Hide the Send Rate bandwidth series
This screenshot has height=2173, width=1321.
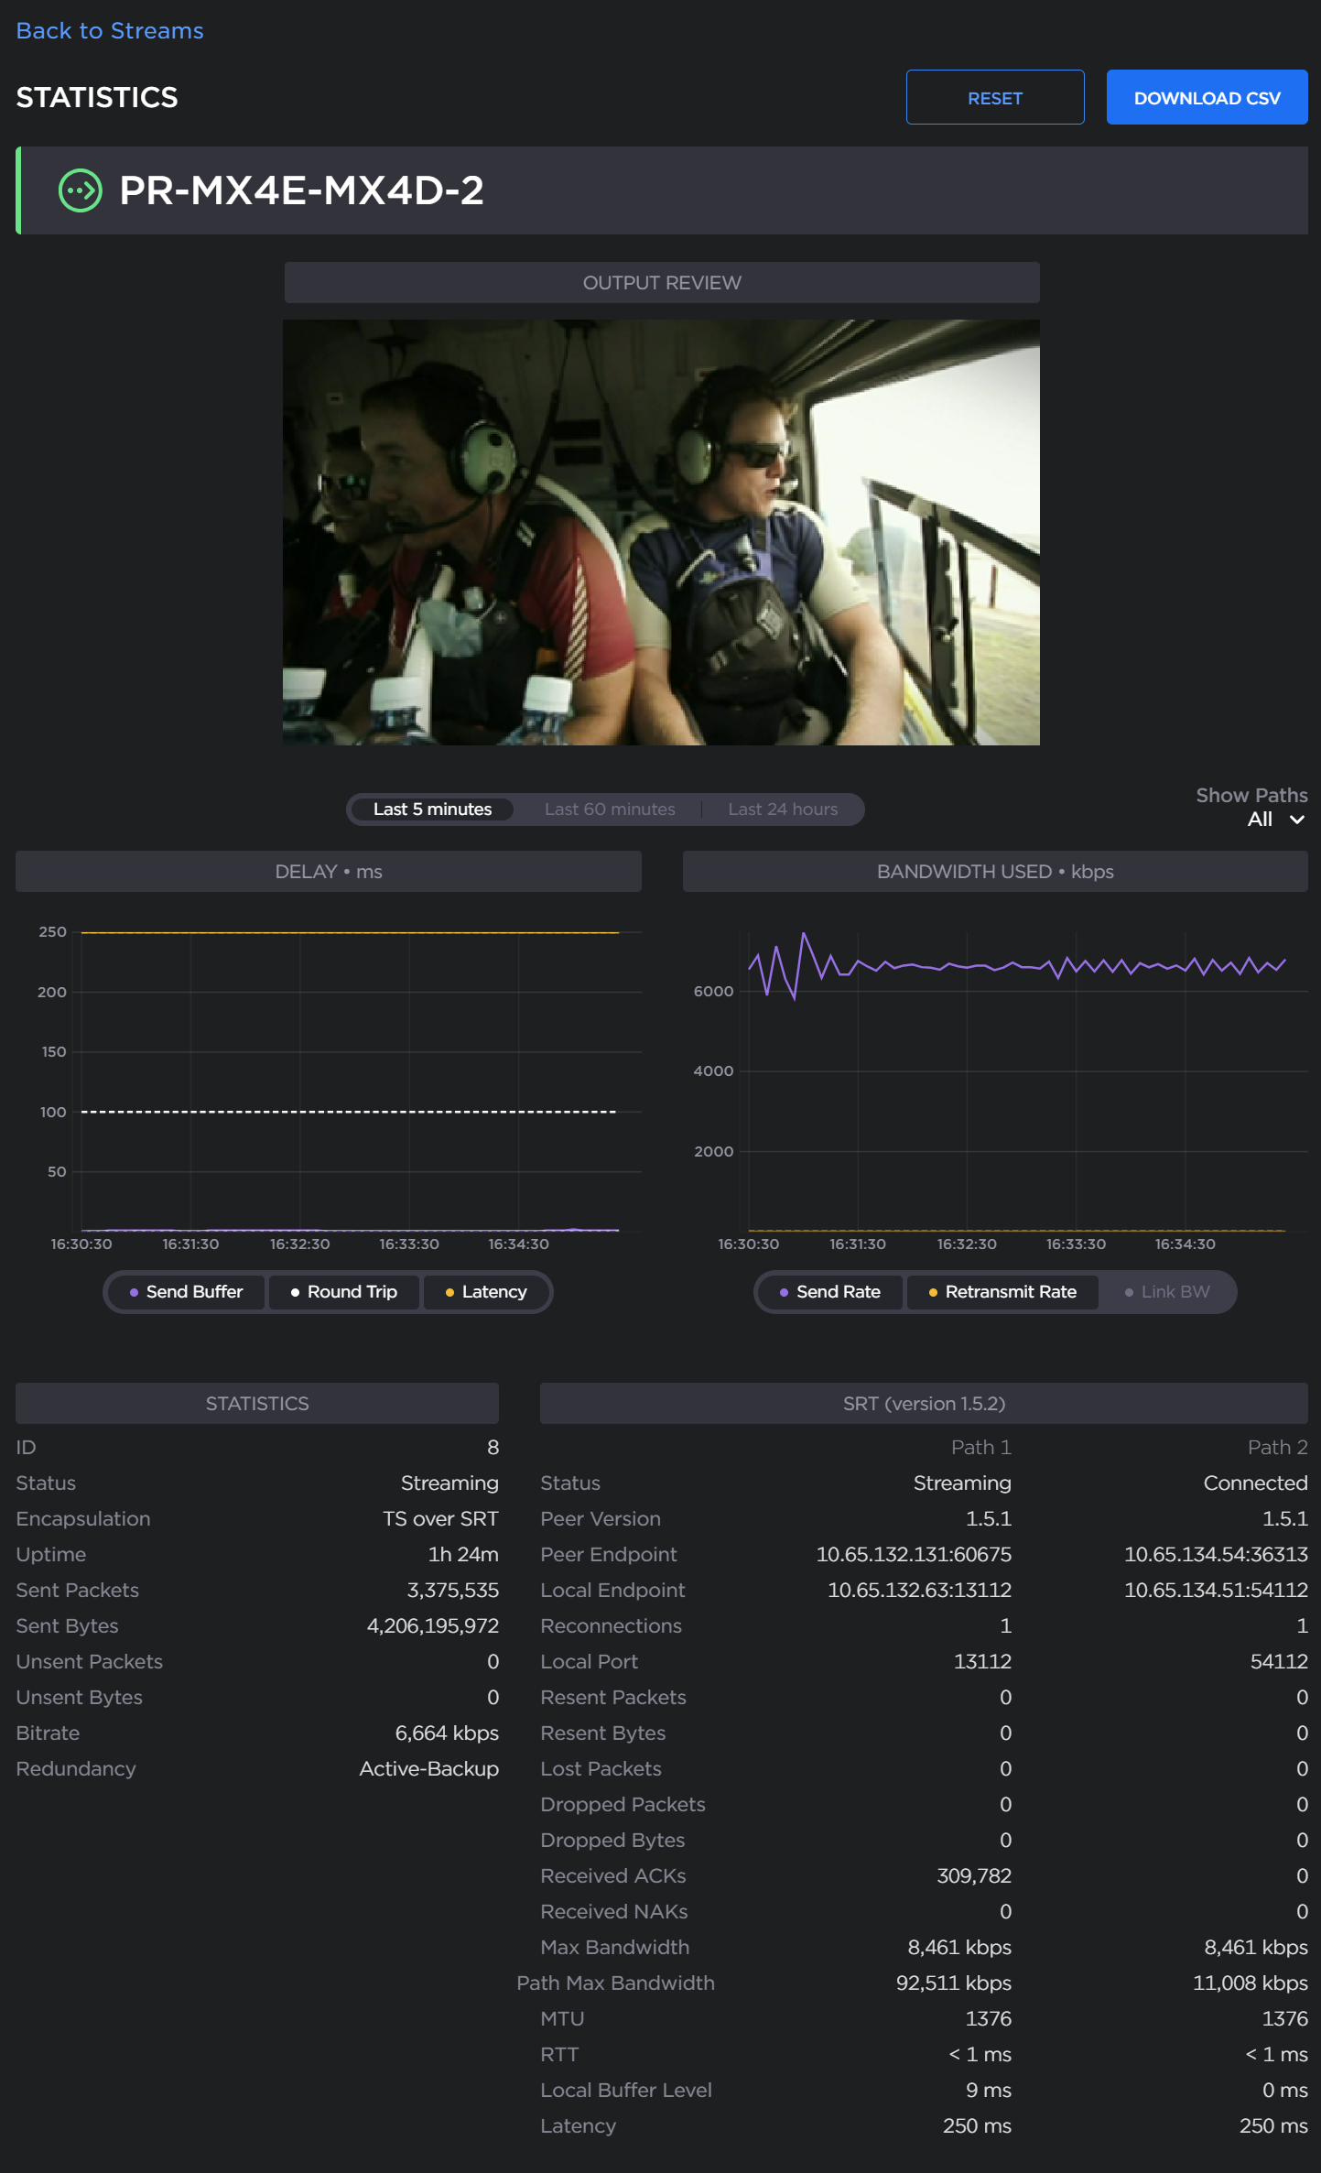[x=830, y=1292]
